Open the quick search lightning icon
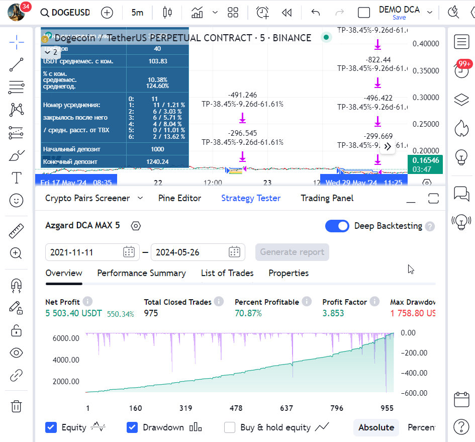Image resolution: width=475 pixels, height=442 pixels. [x=453, y=13]
